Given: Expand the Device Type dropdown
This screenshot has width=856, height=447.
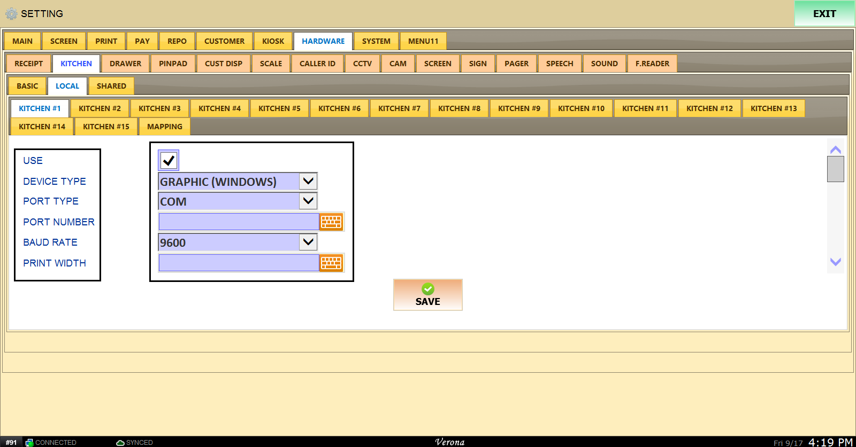Looking at the screenshot, I should (x=308, y=181).
